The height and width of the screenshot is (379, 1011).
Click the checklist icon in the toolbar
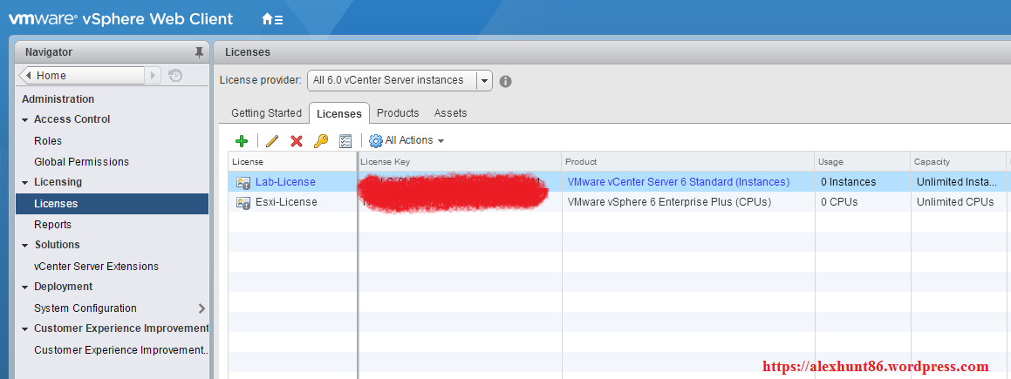pyautogui.click(x=345, y=141)
